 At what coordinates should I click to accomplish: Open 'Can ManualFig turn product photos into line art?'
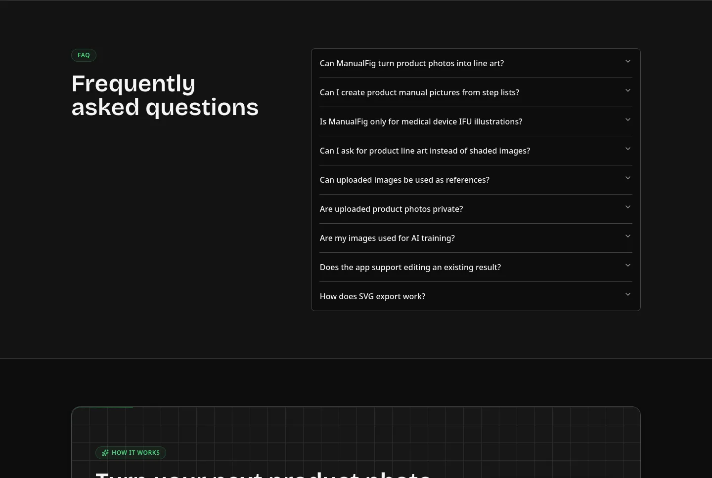pyautogui.click(x=476, y=63)
